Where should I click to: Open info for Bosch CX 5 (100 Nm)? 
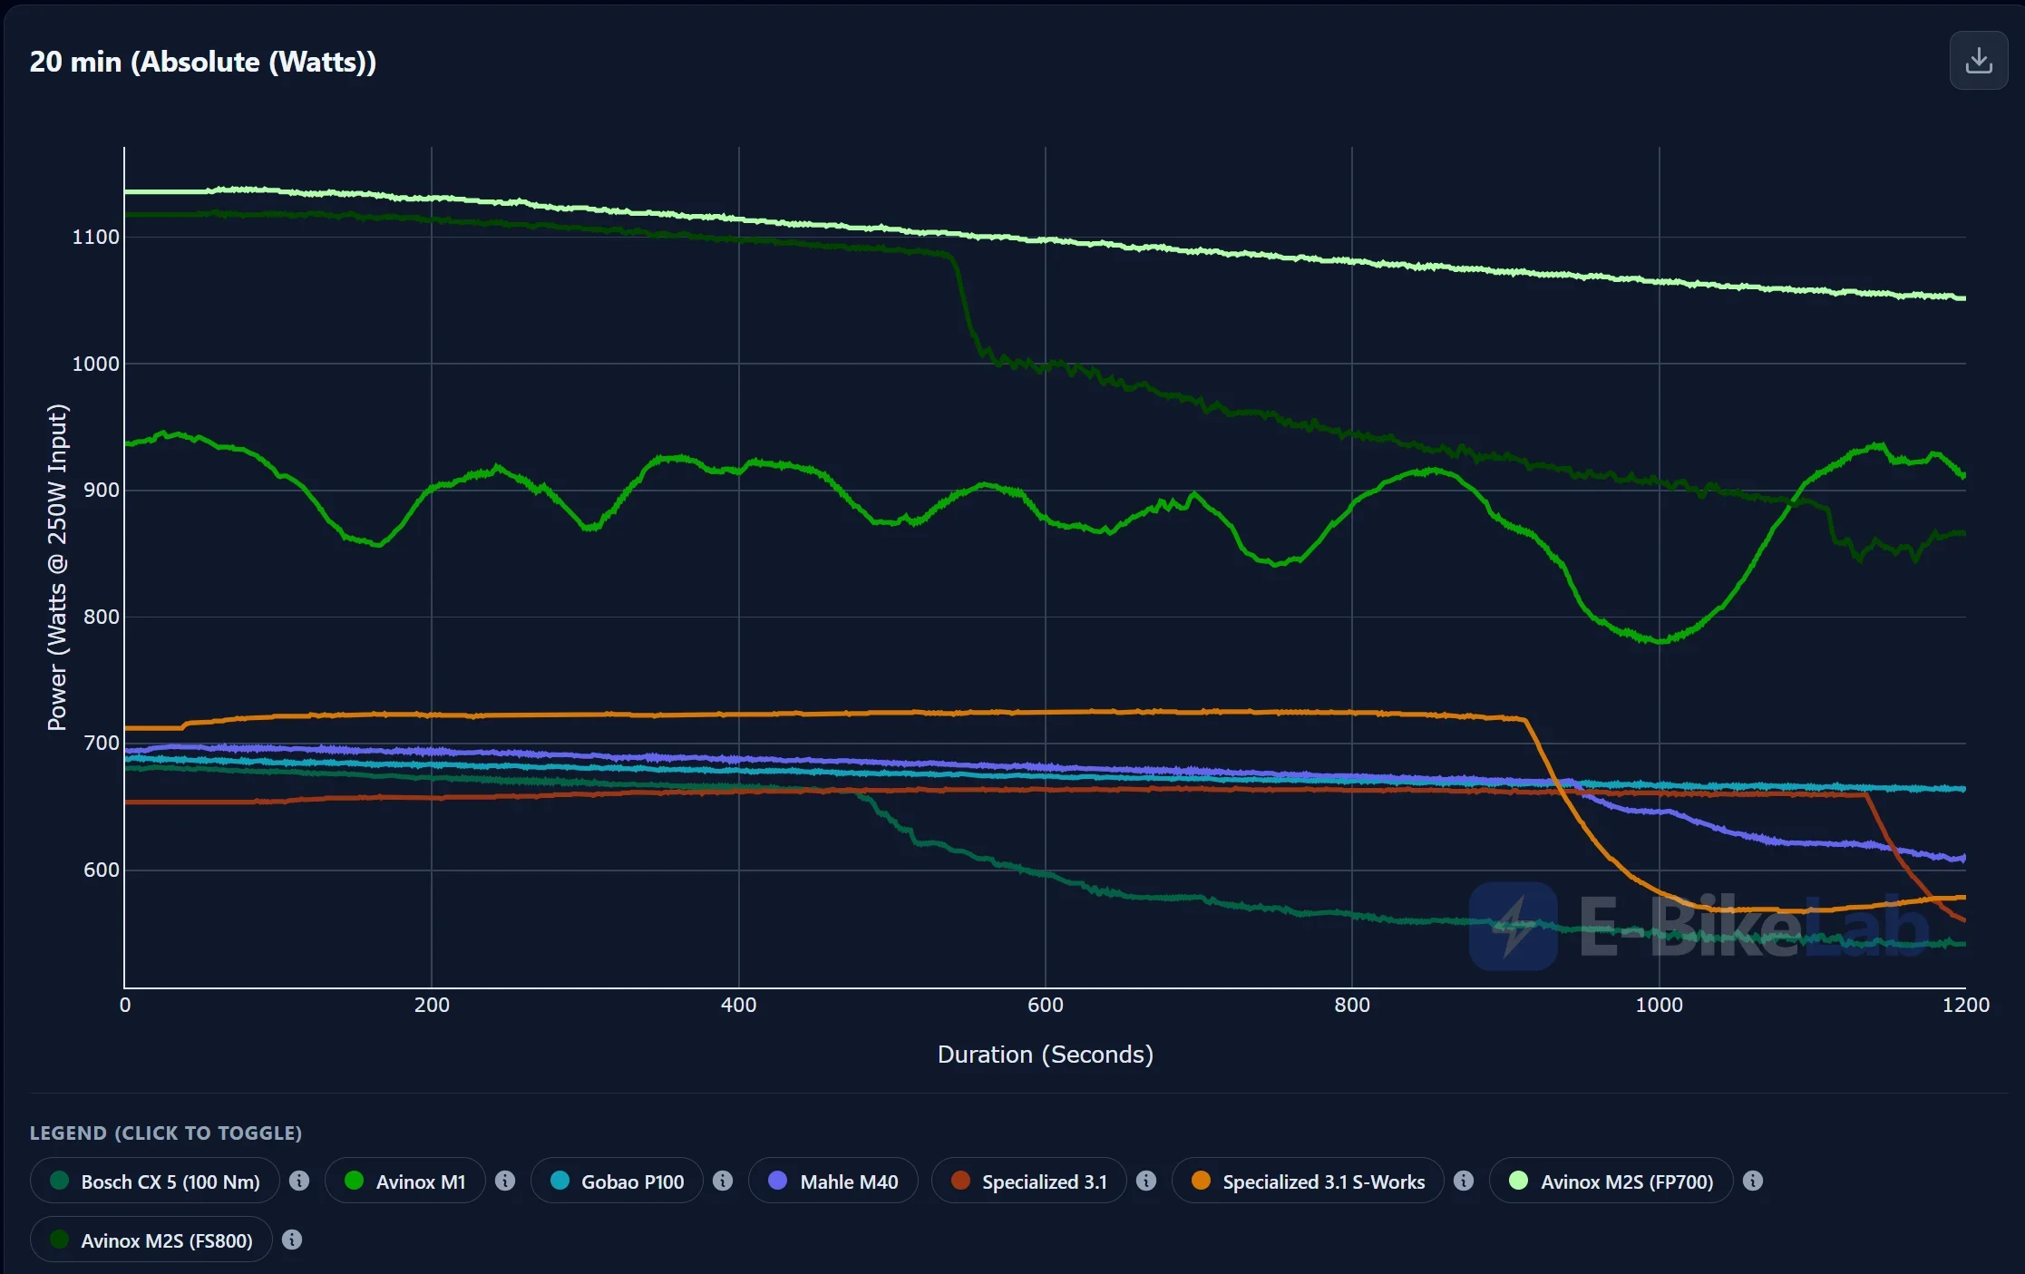point(299,1181)
